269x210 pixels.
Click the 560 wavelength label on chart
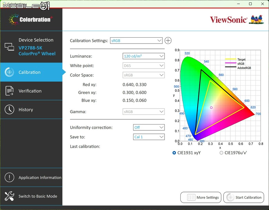[x=221, y=75]
